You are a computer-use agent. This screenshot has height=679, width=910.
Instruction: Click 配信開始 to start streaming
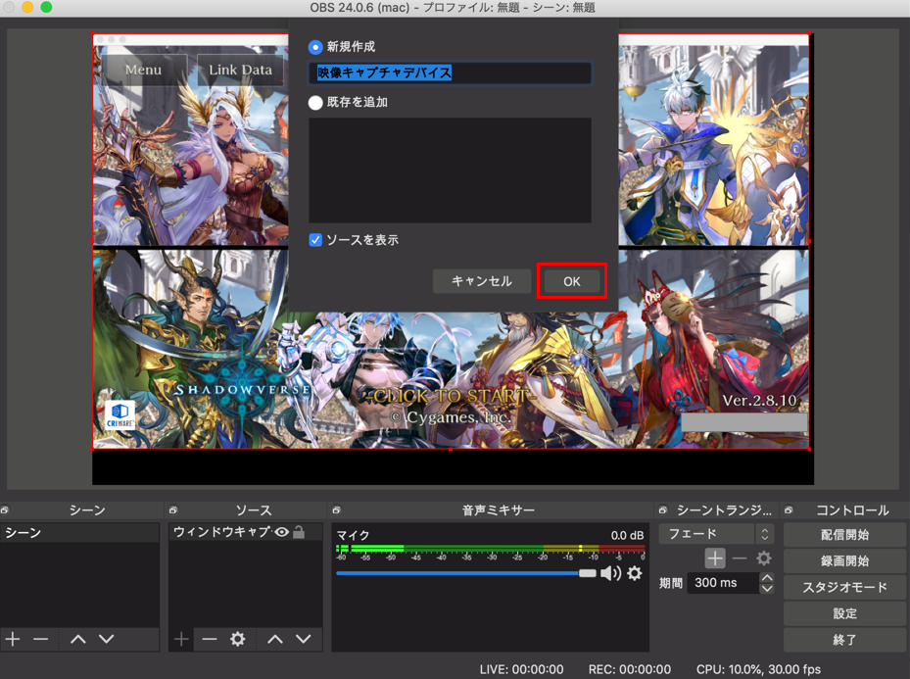click(844, 535)
